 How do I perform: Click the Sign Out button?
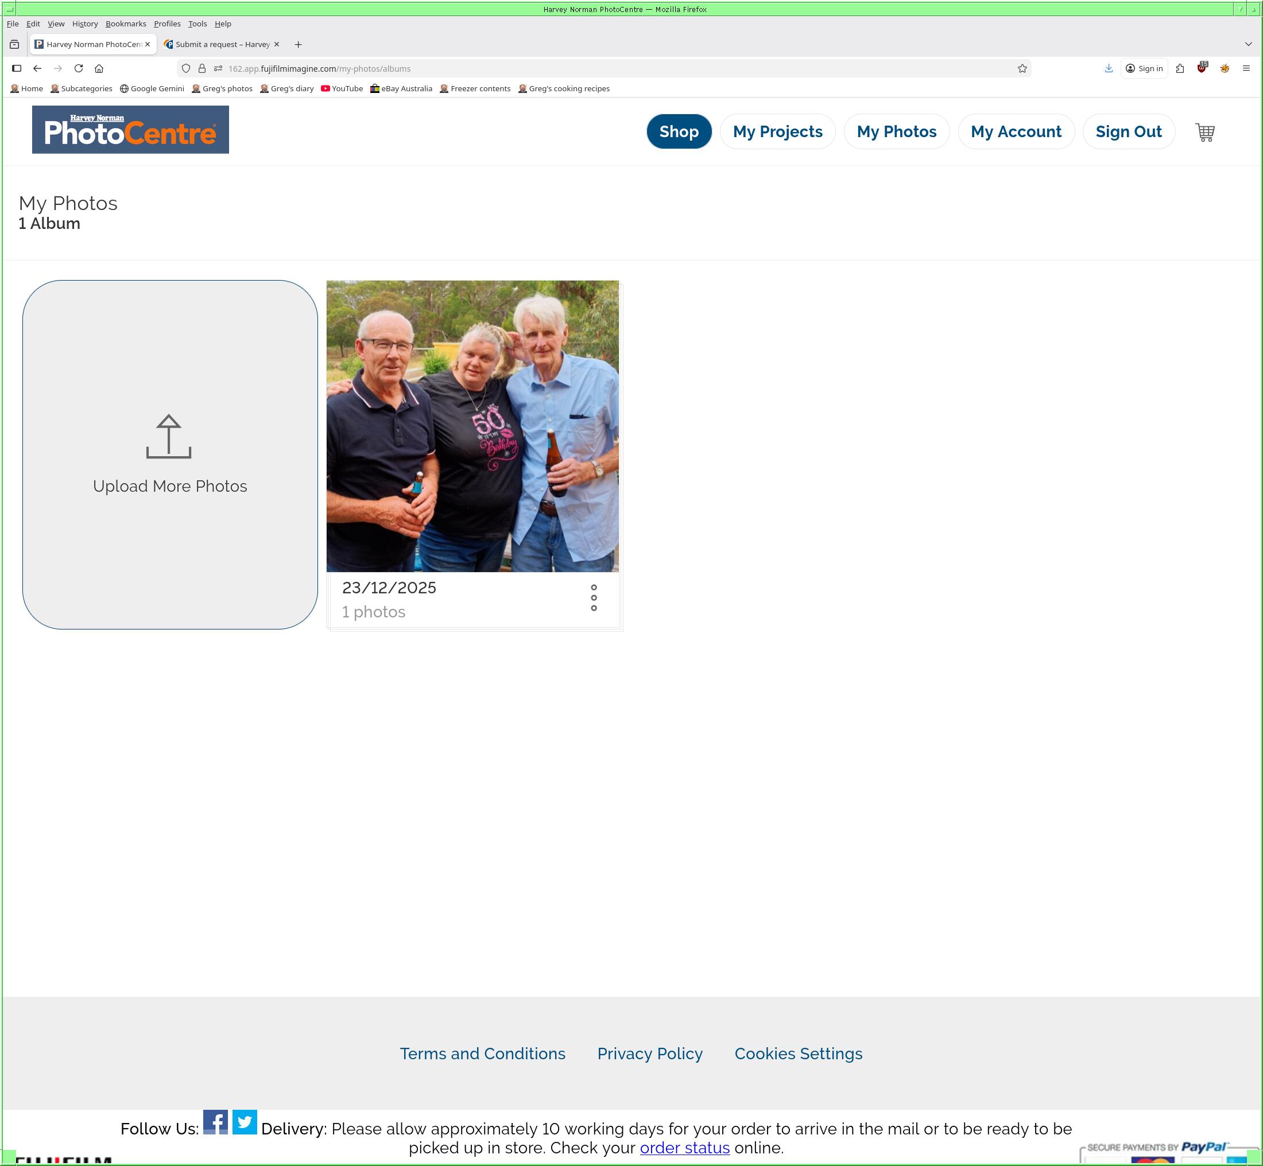(1128, 132)
